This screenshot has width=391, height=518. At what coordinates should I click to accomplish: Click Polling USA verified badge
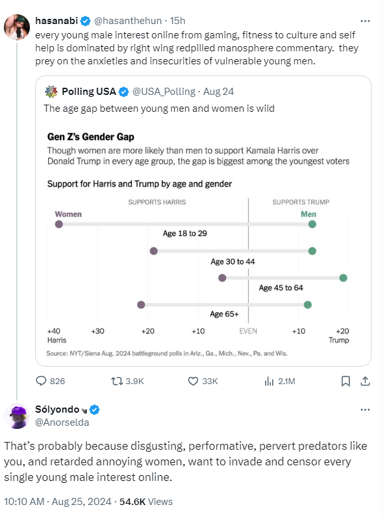pos(123,92)
